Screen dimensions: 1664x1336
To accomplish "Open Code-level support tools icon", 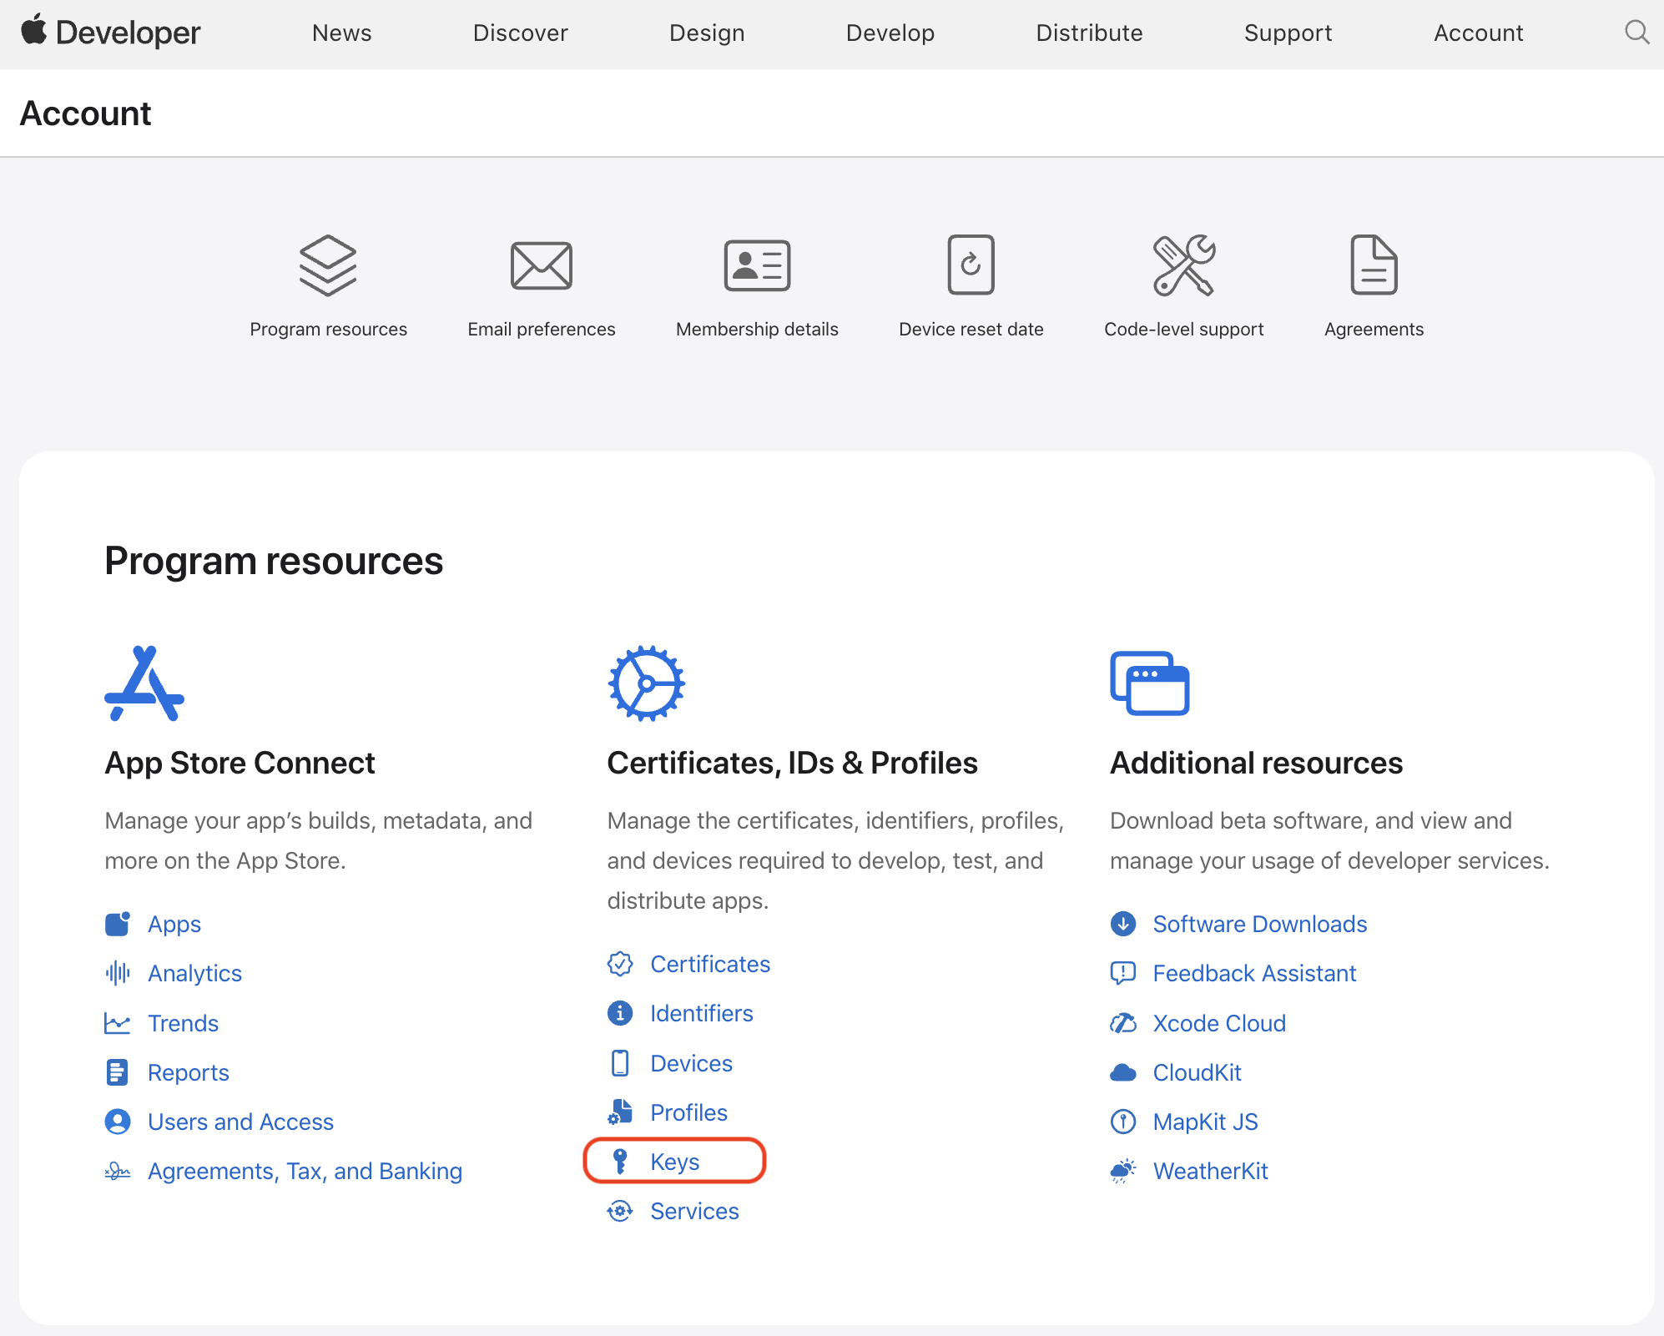I will [x=1183, y=265].
